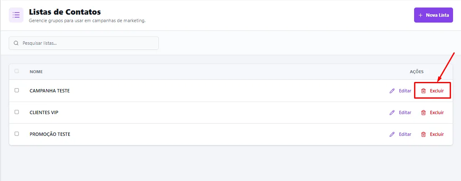Click trash icon for PROMOÇÃO TESTE
Image resolution: width=461 pixels, height=181 pixels.
click(423, 134)
